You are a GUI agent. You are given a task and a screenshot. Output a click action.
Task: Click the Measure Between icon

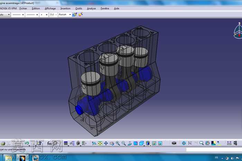click(229, 143)
